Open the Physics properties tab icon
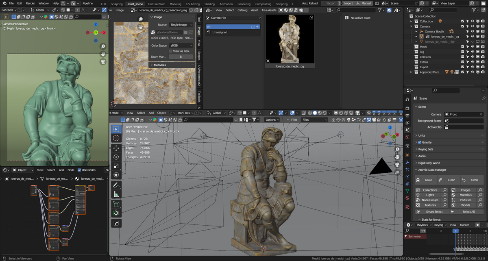 407,176
